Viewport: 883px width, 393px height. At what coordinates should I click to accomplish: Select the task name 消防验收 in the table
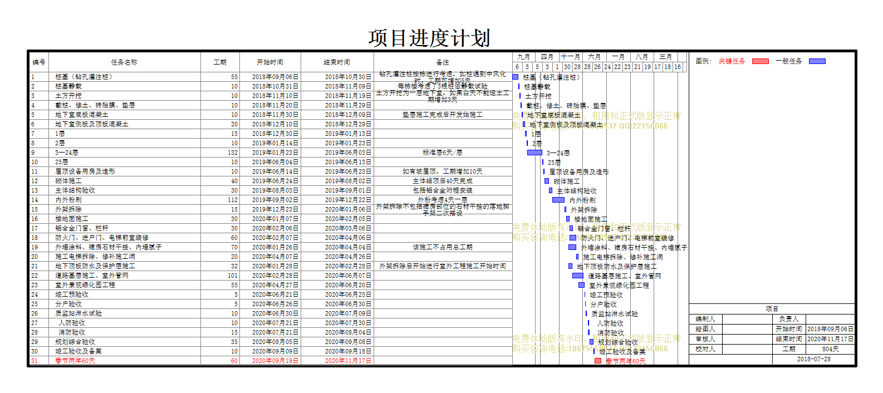coord(72,332)
